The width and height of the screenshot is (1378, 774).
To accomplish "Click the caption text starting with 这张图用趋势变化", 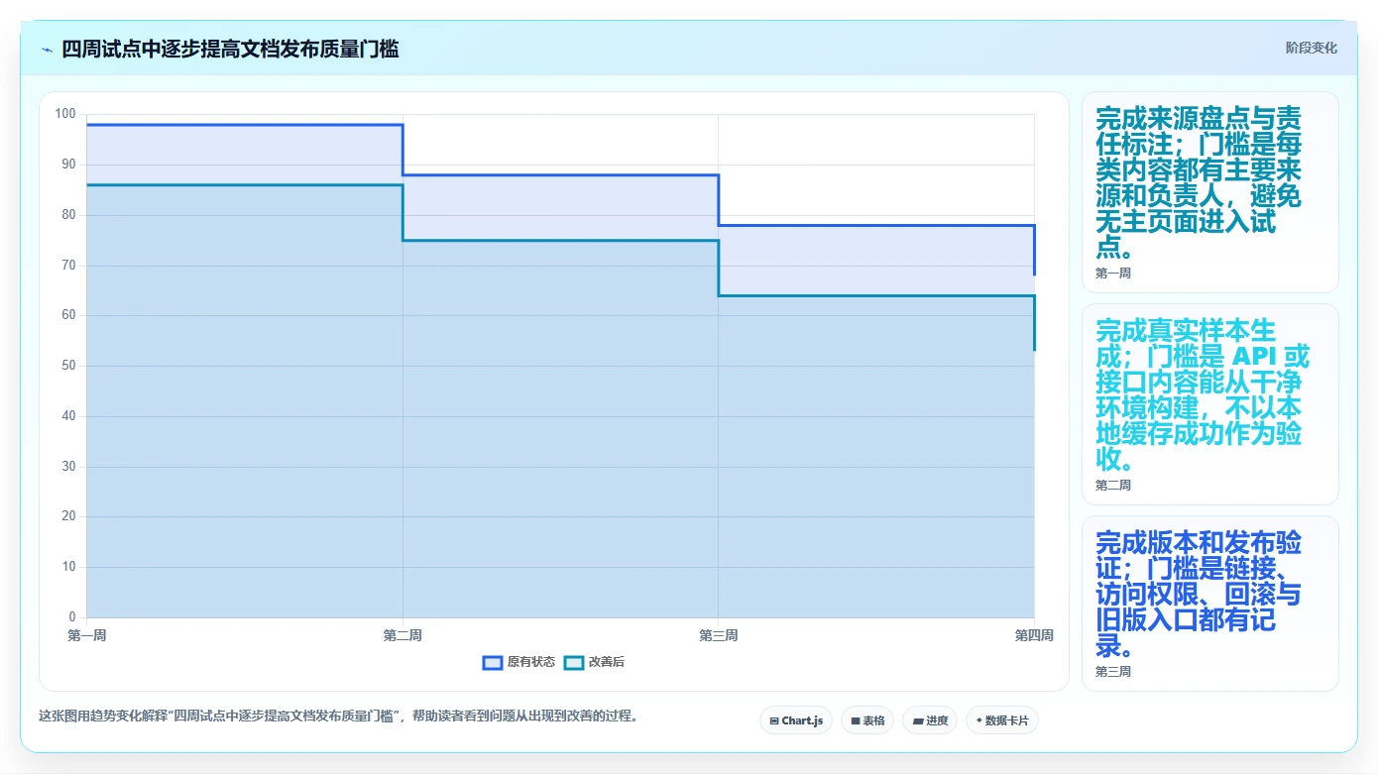I will click(338, 716).
